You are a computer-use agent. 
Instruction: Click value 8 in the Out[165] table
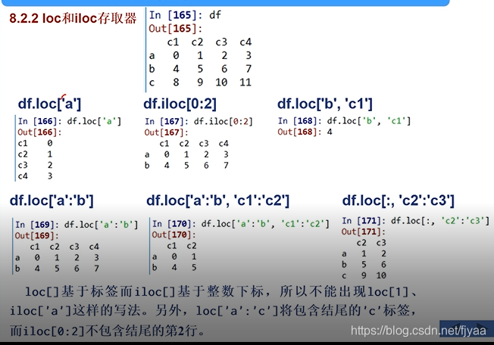tap(176, 82)
